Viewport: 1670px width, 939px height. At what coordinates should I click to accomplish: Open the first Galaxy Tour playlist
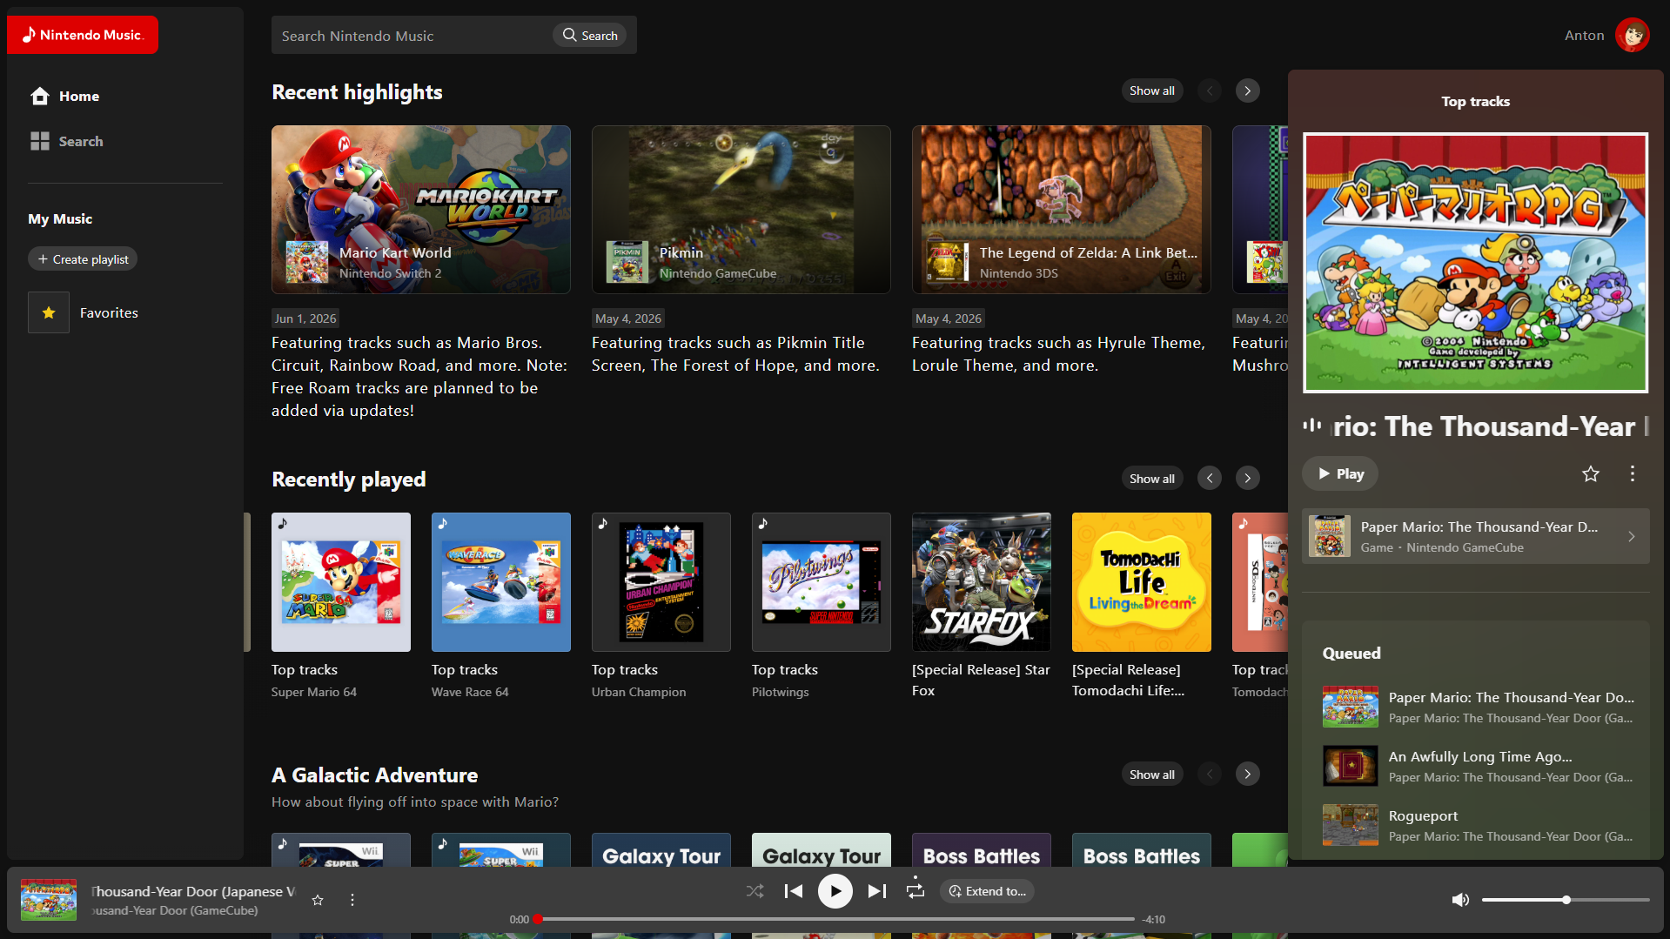(x=661, y=850)
